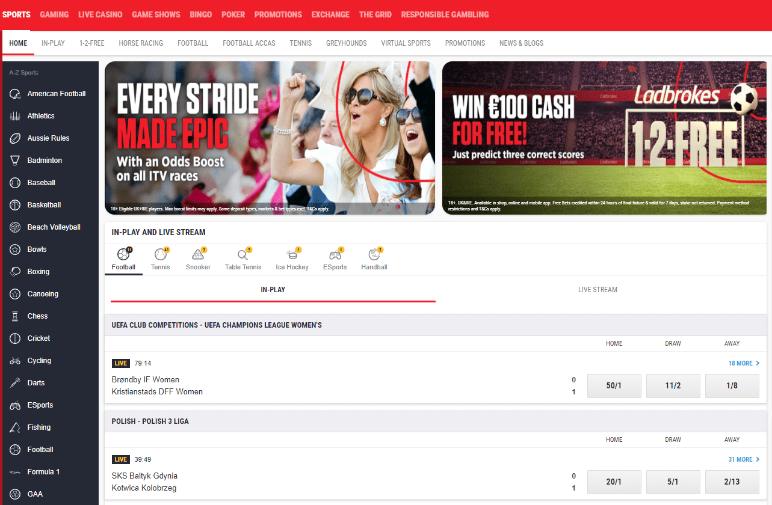Click the Darts icon in sidebar
This screenshot has width=772, height=505.
pos(16,383)
